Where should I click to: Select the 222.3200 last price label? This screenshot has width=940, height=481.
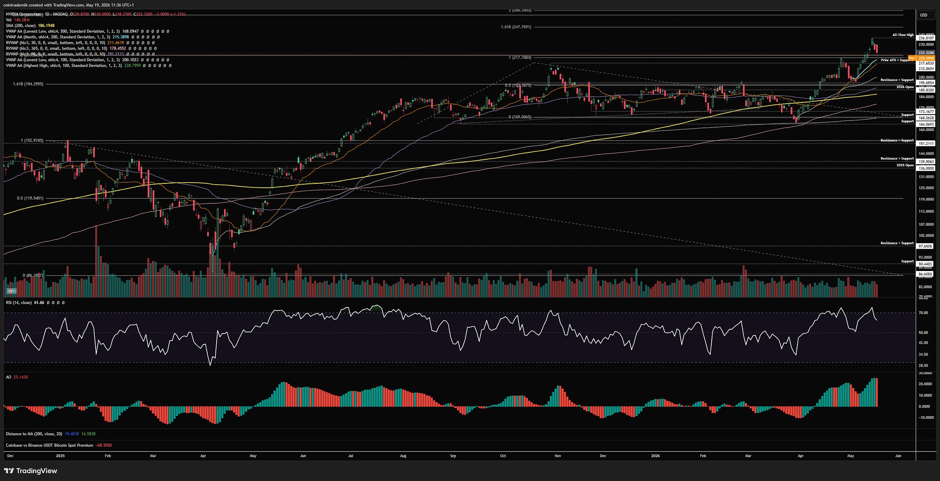[x=926, y=53]
